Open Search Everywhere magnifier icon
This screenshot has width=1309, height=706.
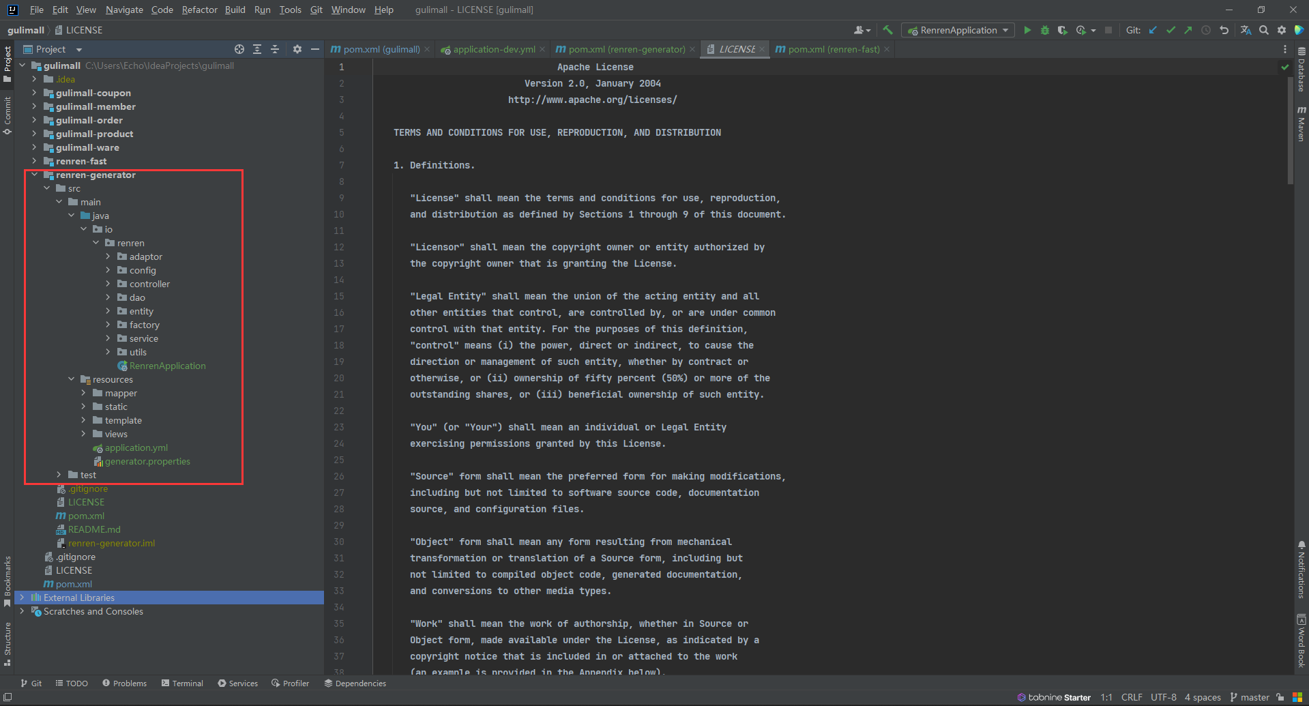[1264, 30]
